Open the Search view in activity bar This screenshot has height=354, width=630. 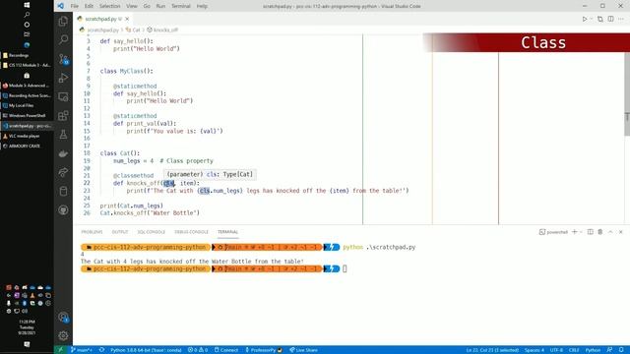coord(63,39)
